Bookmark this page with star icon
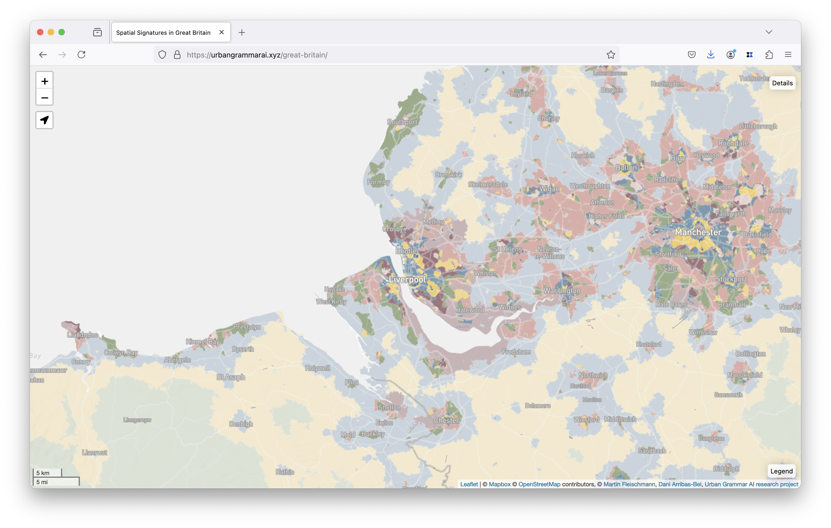This screenshot has height=528, width=831. pyautogui.click(x=610, y=55)
